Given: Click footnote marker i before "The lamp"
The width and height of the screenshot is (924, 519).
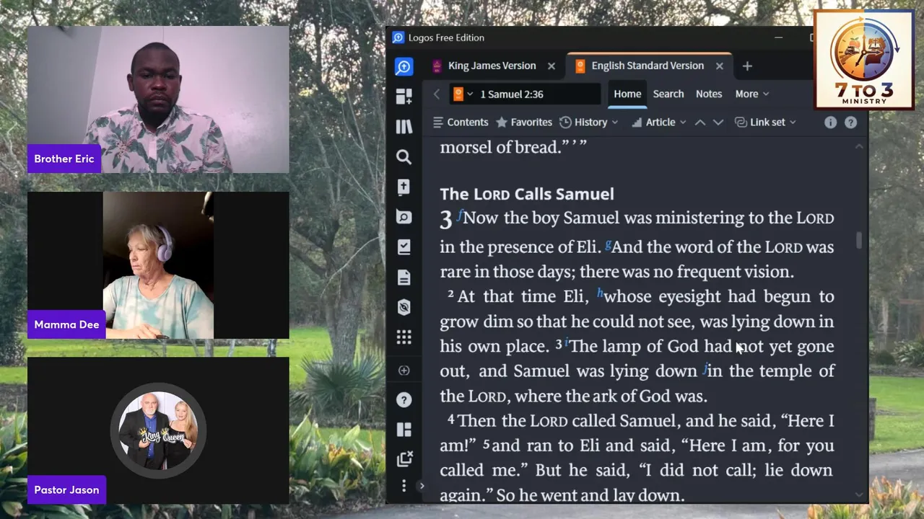Looking at the screenshot, I should click(x=567, y=342).
